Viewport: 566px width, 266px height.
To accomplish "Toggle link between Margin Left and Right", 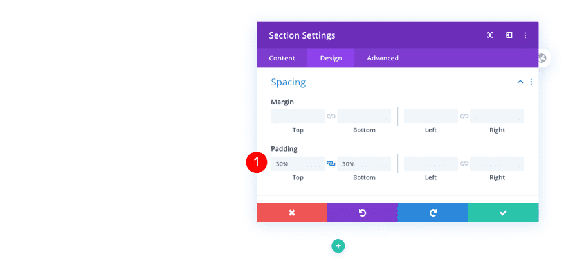I will pyautogui.click(x=464, y=116).
